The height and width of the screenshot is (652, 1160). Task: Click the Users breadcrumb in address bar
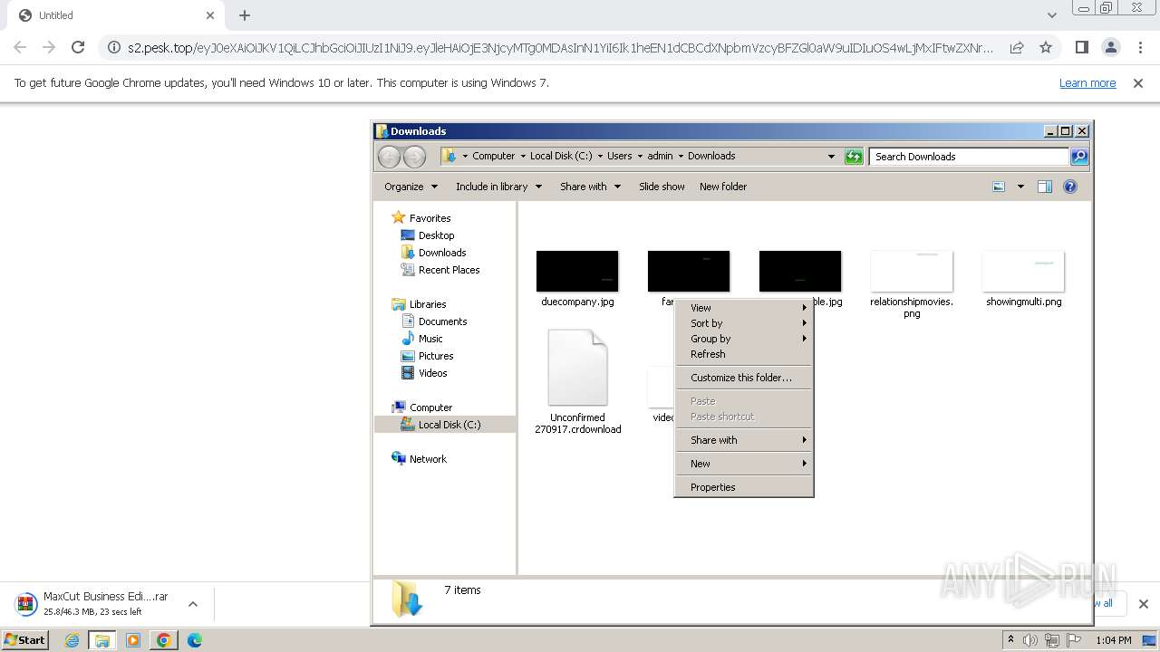coord(619,156)
